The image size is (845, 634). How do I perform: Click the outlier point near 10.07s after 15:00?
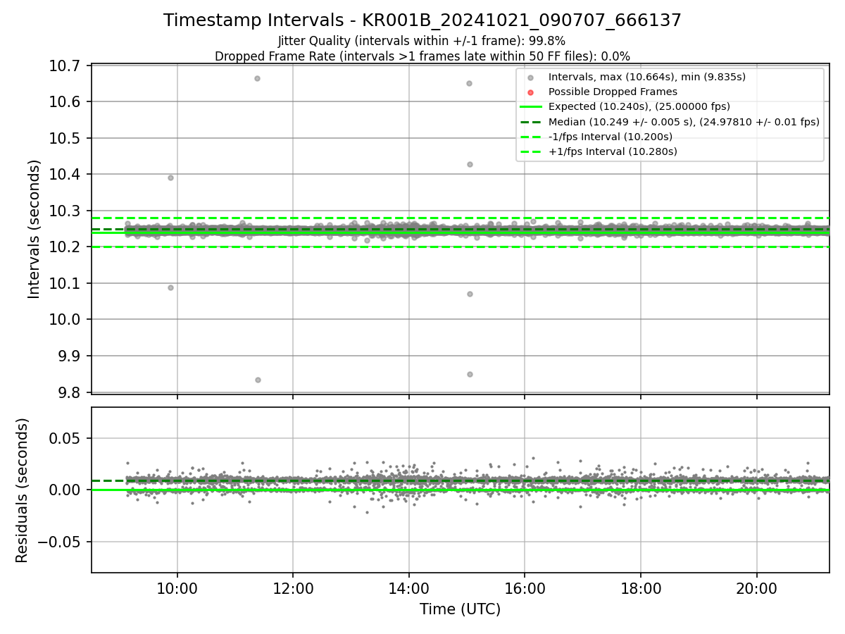click(x=470, y=294)
